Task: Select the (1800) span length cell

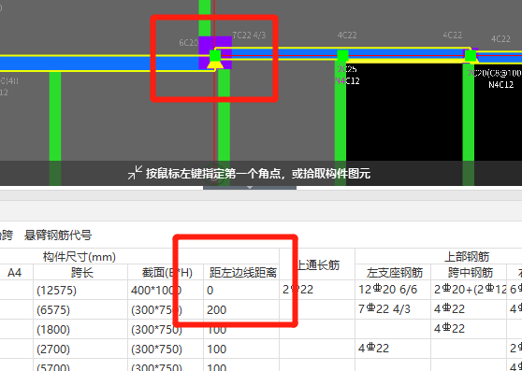Action: pyautogui.click(x=80, y=330)
